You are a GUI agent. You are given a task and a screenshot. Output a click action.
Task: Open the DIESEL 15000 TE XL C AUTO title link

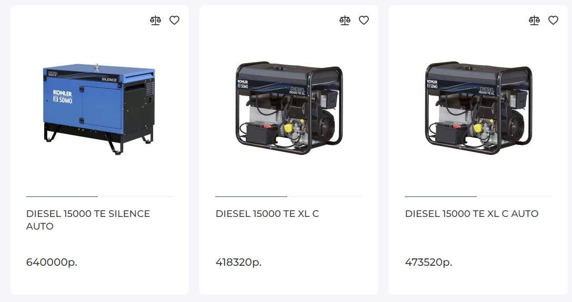pyautogui.click(x=471, y=213)
